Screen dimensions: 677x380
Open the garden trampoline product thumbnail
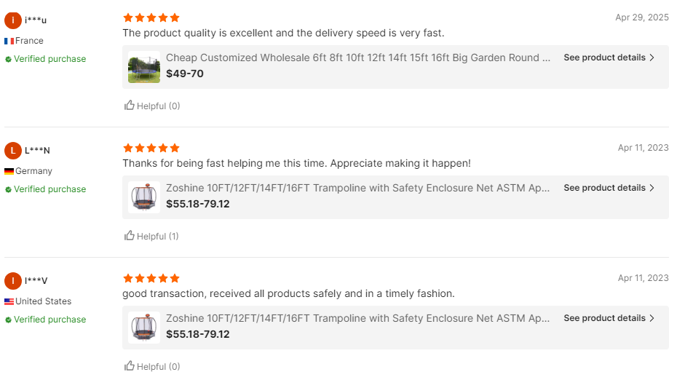pos(144,67)
